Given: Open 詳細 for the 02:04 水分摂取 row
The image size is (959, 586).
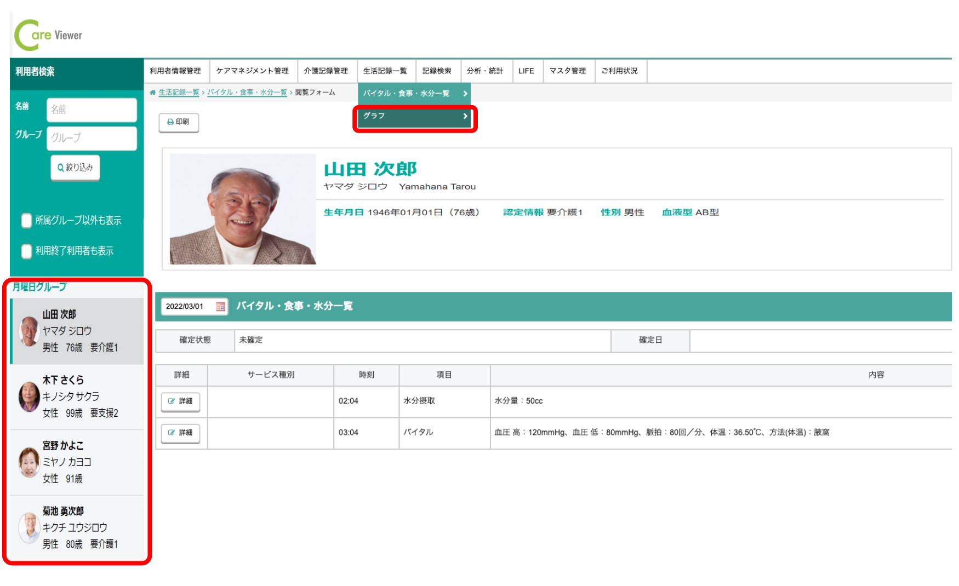Looking at the screenshot, I should pos(180,401).
